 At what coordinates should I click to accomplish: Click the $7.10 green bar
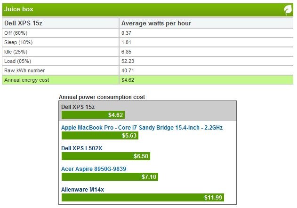(x=110, y=177)
